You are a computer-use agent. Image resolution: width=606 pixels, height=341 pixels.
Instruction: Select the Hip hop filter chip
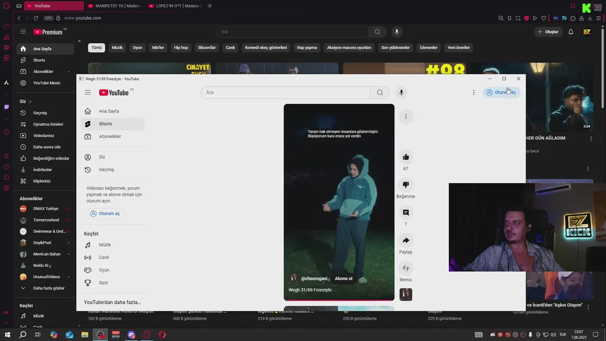[x=181, y=47]
